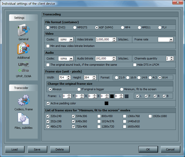Select the ASF (WMV) container
Image resolution: width=185 pixels, height=157 pixels.
coord(97,27)
